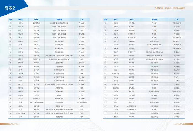This screenshot has height=131, width=193.
Task: Select the 西妥昔单抗 molecule cell in row 35
Action: click(x=37, y=59)
